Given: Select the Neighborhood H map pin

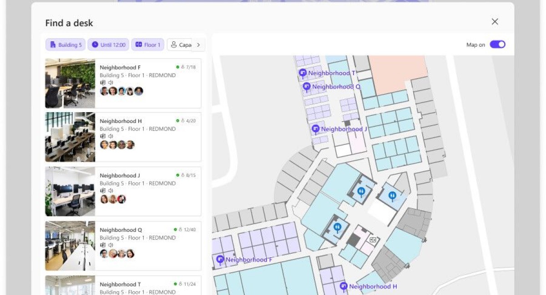Looking at the screenshot, I should click(344, 286).
